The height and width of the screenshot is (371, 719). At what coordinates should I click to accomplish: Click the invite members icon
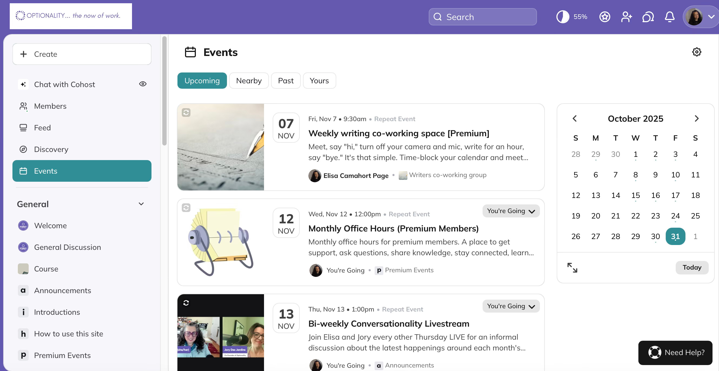point(626,17)
